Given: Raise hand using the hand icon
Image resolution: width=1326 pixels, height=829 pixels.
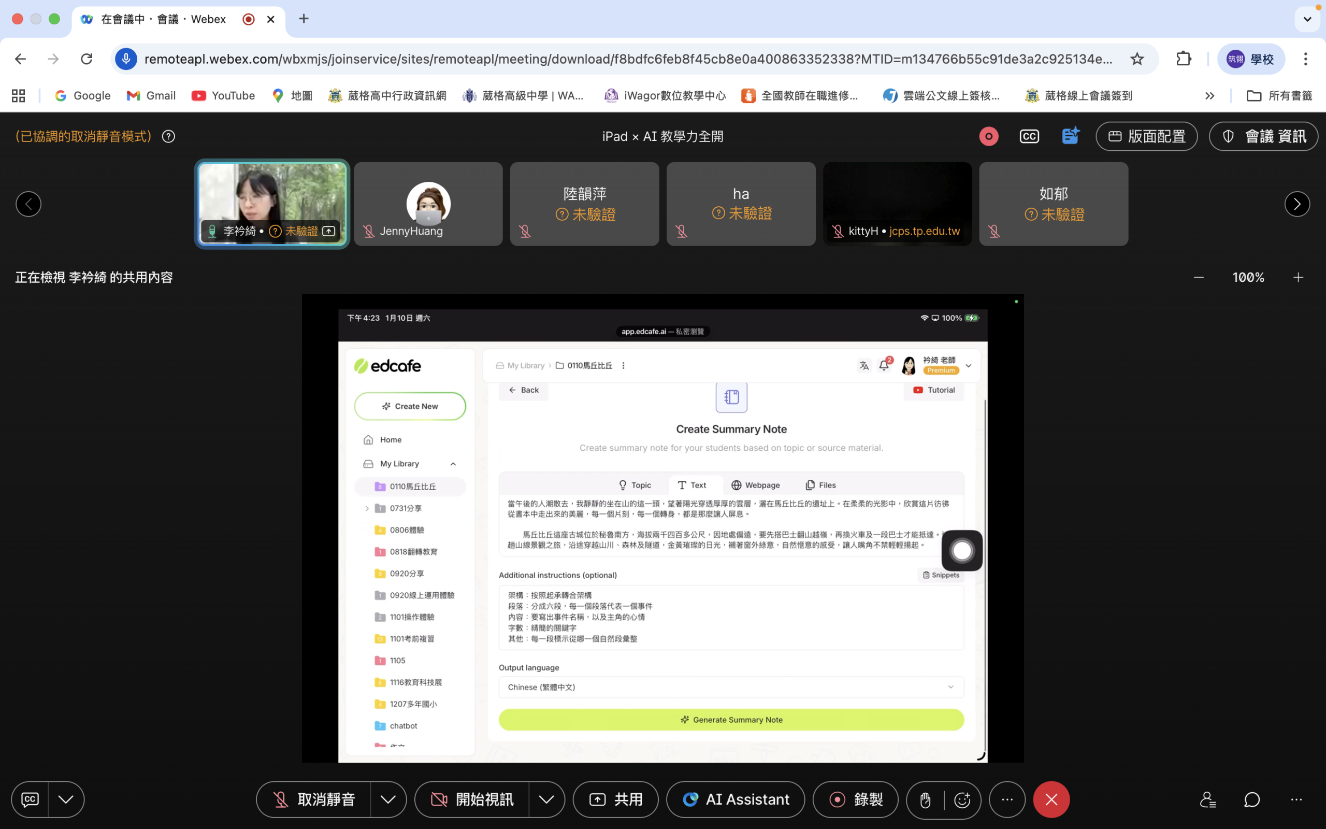Looking at the screenshot, I should pyautogui.click(x=926, y=800).
